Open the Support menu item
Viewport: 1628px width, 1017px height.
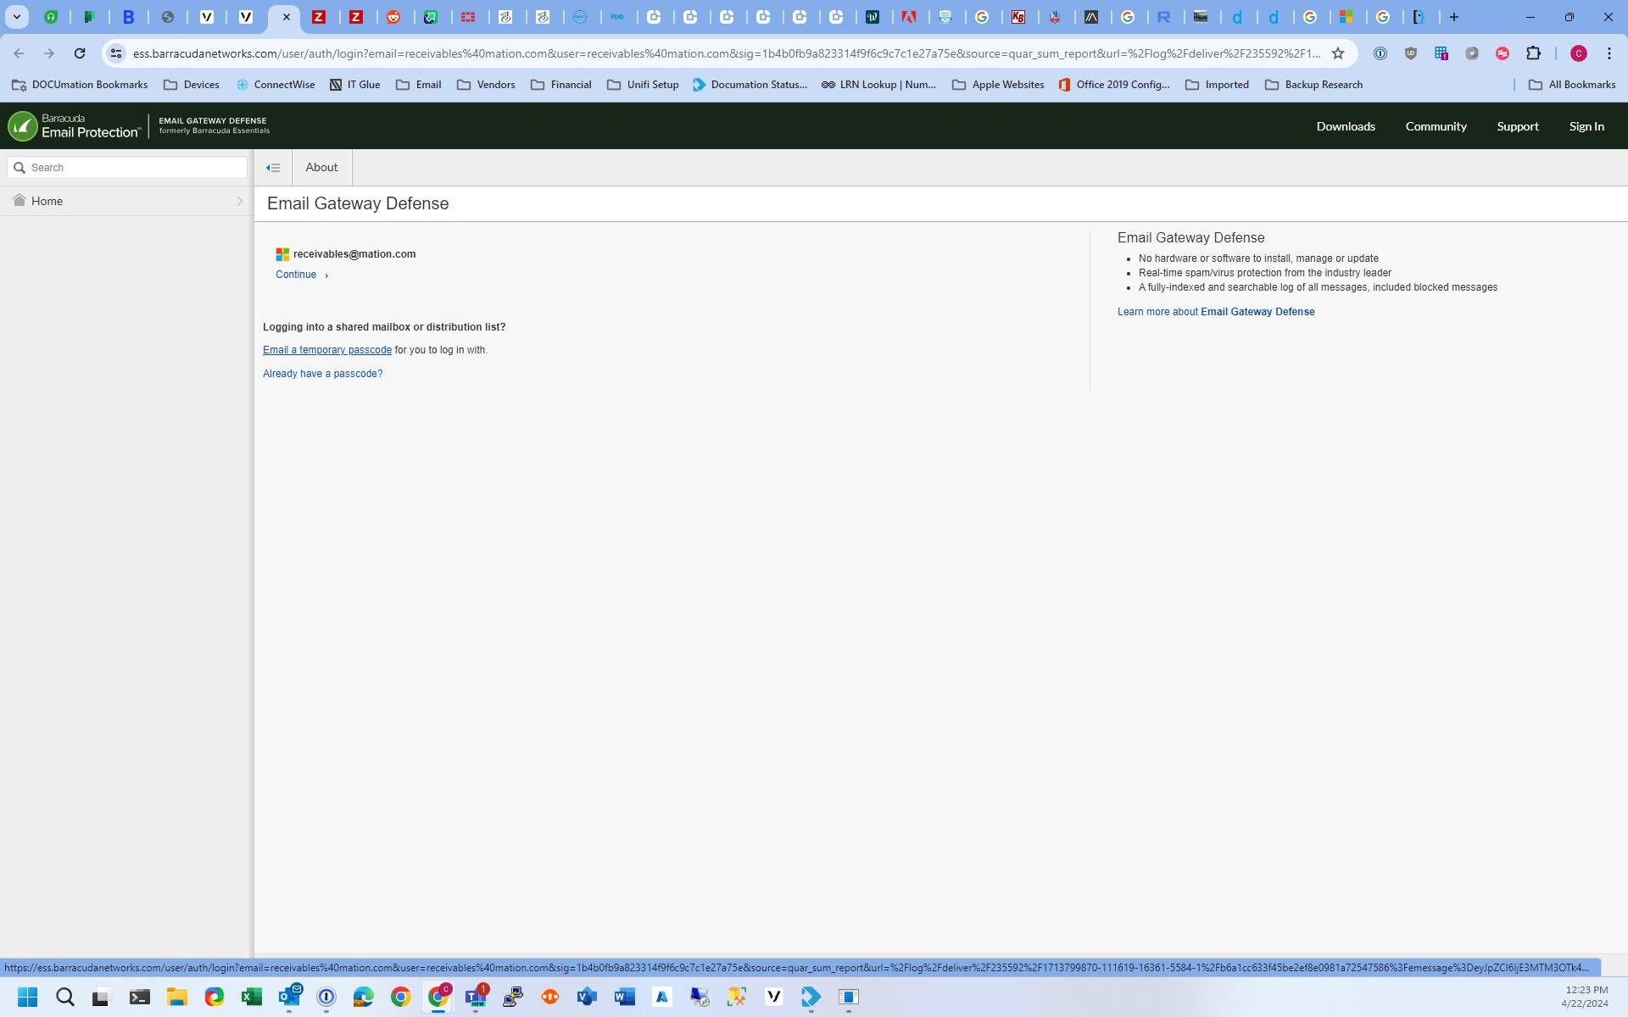click(x=1517, y=126)
